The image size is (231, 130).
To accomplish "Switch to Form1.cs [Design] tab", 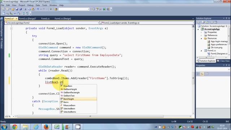I will (63, 18).
